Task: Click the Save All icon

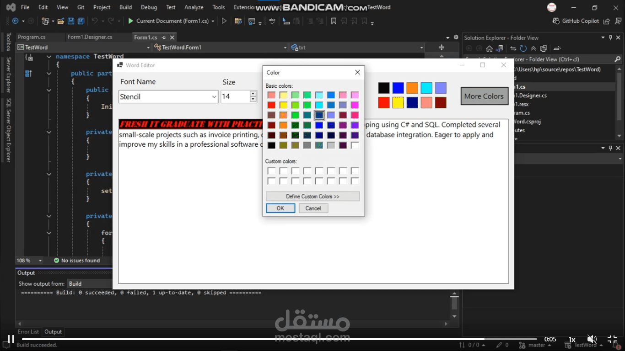Action: tap(81, 21)
